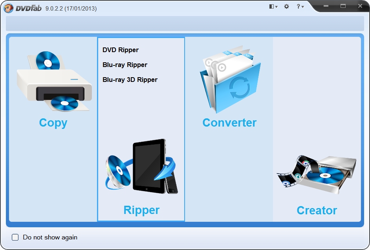Click the version text 9.0.2.2 (17/01/2013)

click(71, 9)
